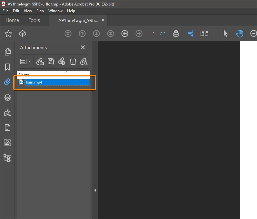Open Page Thumbnails panel
The height and width of the screenshot is (219, 257).
(8, 52)
